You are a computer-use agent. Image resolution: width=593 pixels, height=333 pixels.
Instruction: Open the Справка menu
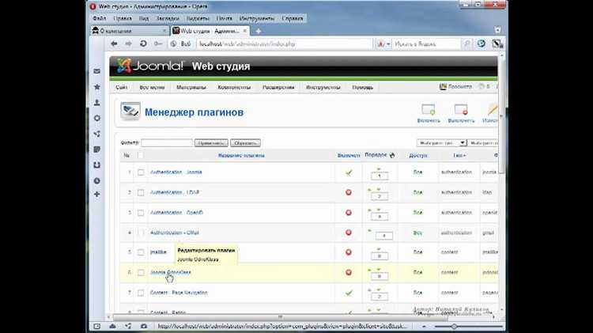(x=293, y=18)
